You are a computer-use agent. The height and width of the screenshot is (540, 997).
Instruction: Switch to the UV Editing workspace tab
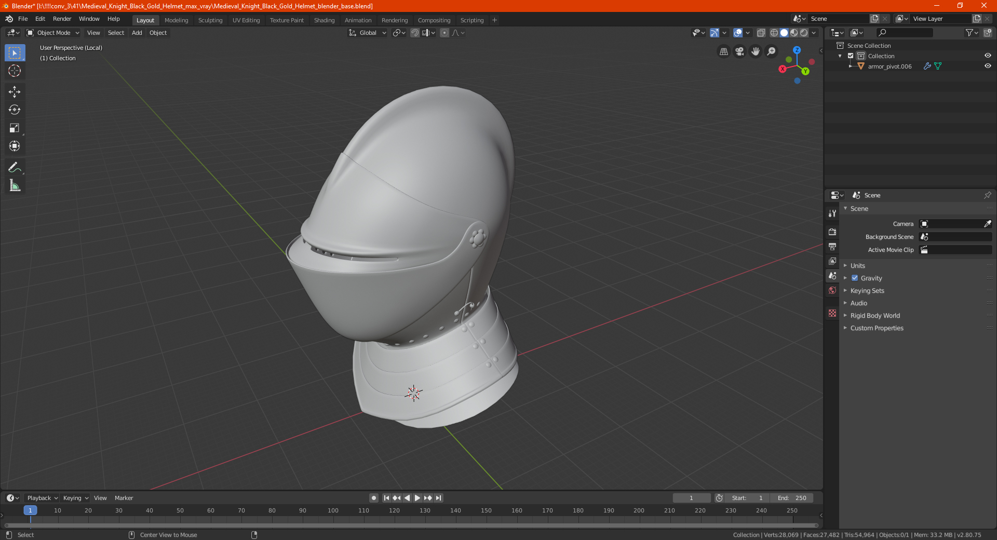click(246, 20)
